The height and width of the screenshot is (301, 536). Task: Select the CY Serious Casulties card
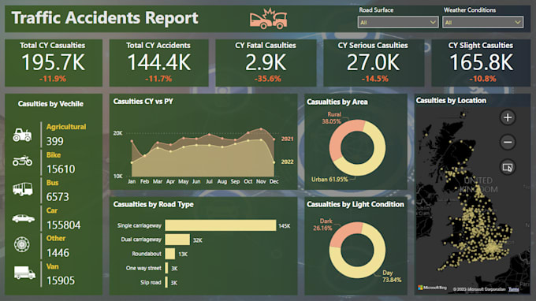pyautogui.click(x=374, y=62)
